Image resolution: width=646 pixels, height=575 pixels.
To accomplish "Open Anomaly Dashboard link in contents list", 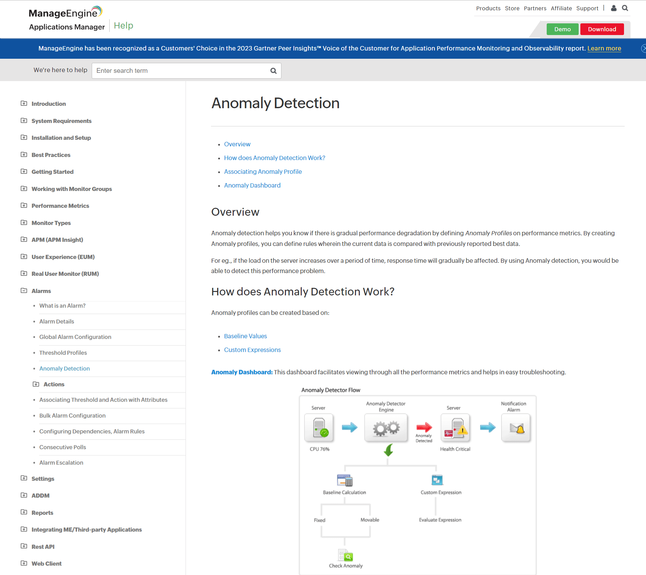I will click(x=252, y=185).
